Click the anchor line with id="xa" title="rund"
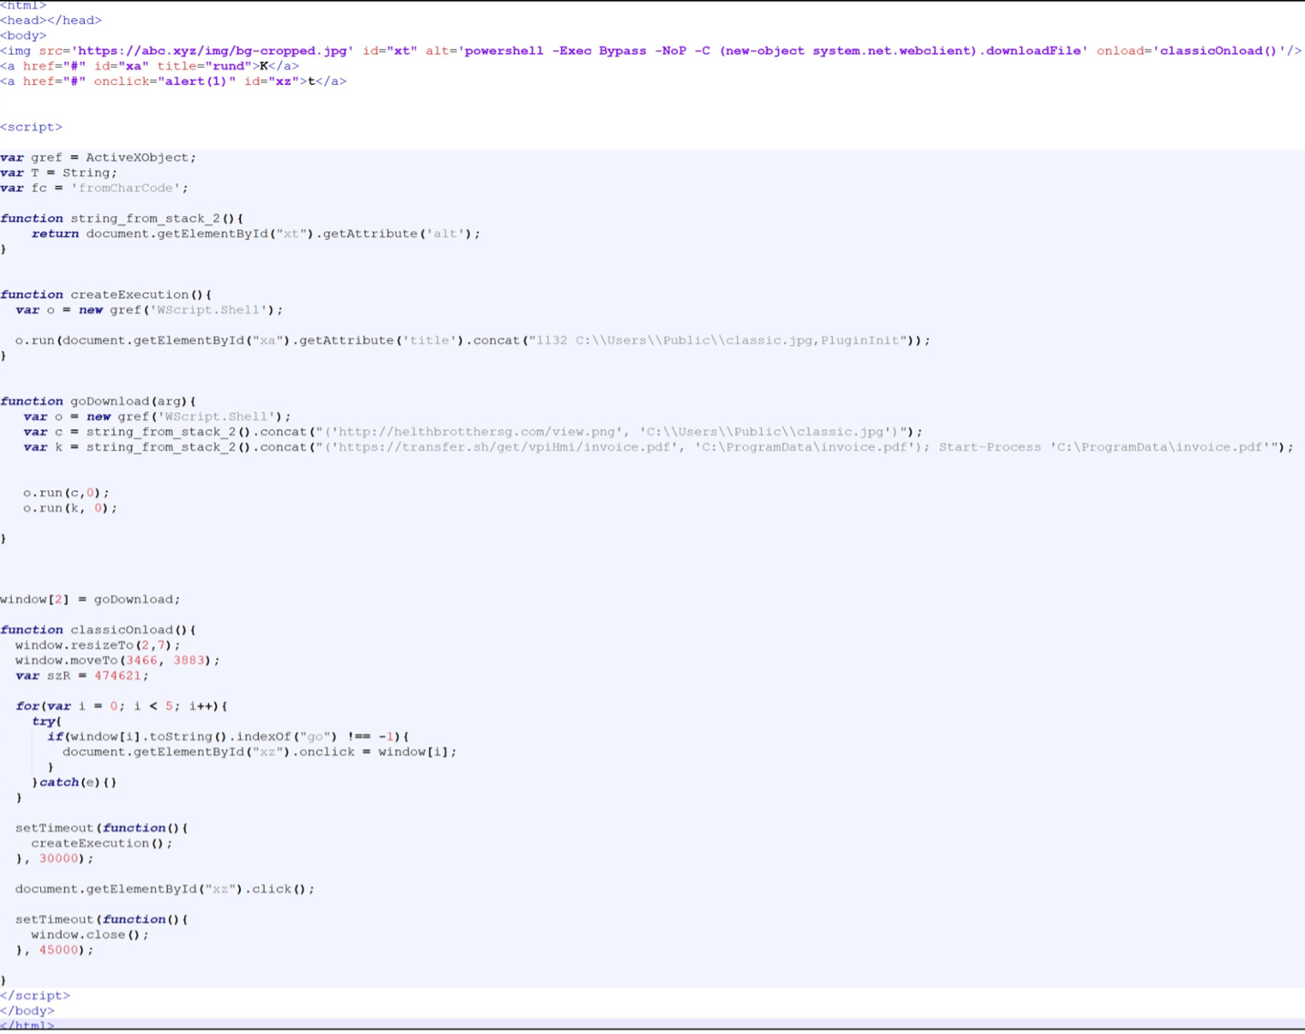Screen dimensions: 1305x1034 pos(150,66)
